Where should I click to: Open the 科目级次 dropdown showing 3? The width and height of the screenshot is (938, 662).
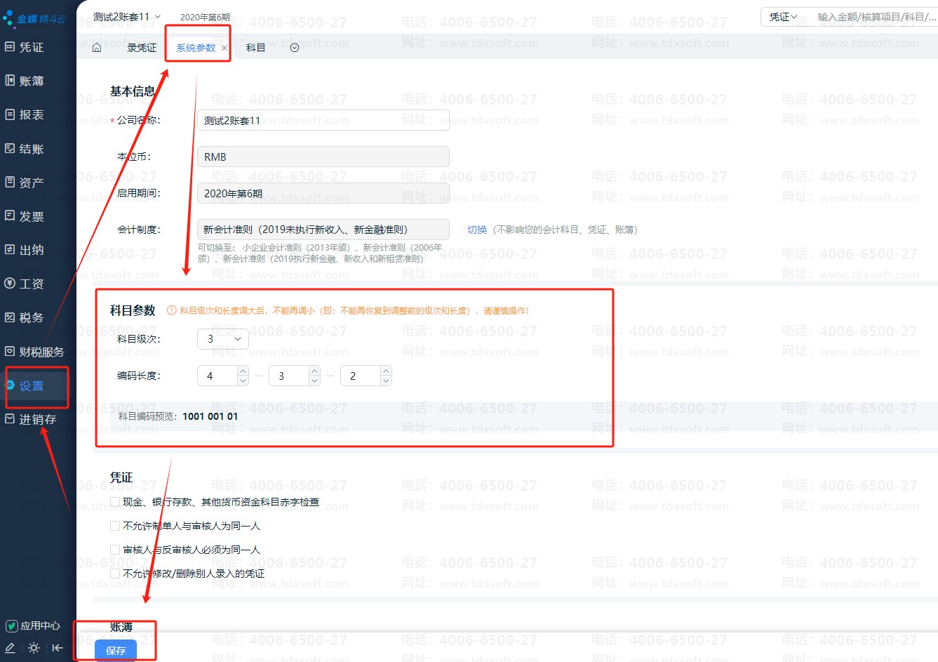click(223, 339)
